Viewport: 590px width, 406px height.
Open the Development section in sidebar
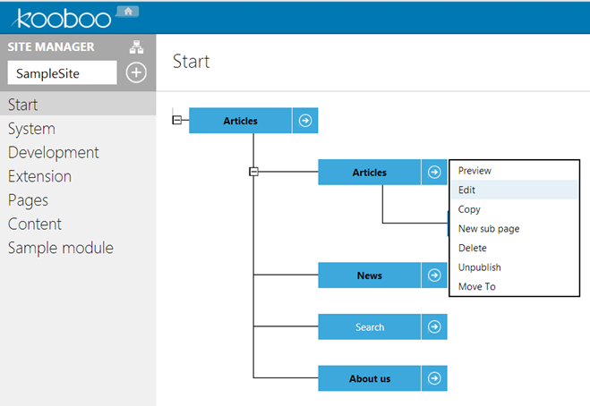coord(54,153)
